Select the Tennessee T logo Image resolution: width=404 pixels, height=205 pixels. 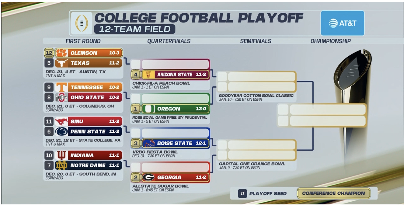click(x=61, y=87)
